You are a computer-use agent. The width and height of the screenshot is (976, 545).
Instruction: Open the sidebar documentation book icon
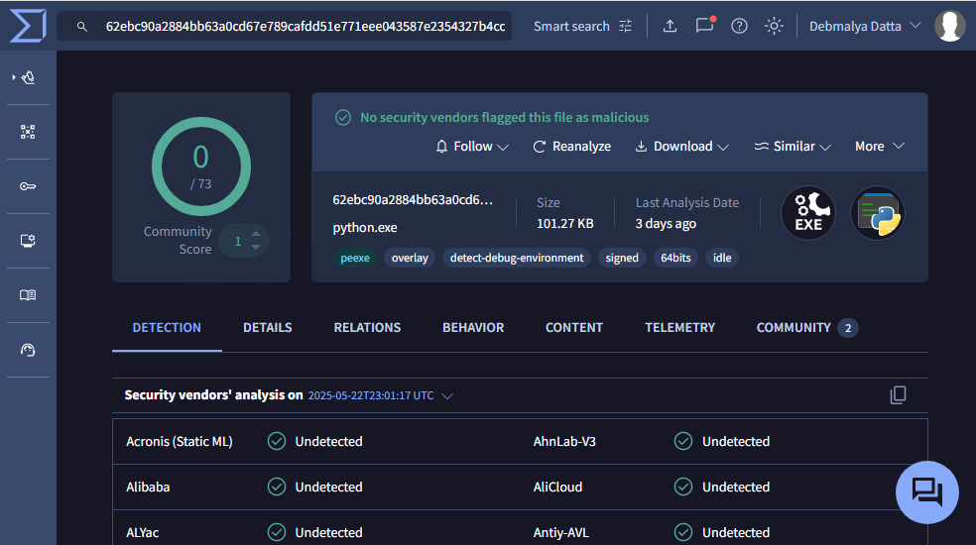[28, 295]
